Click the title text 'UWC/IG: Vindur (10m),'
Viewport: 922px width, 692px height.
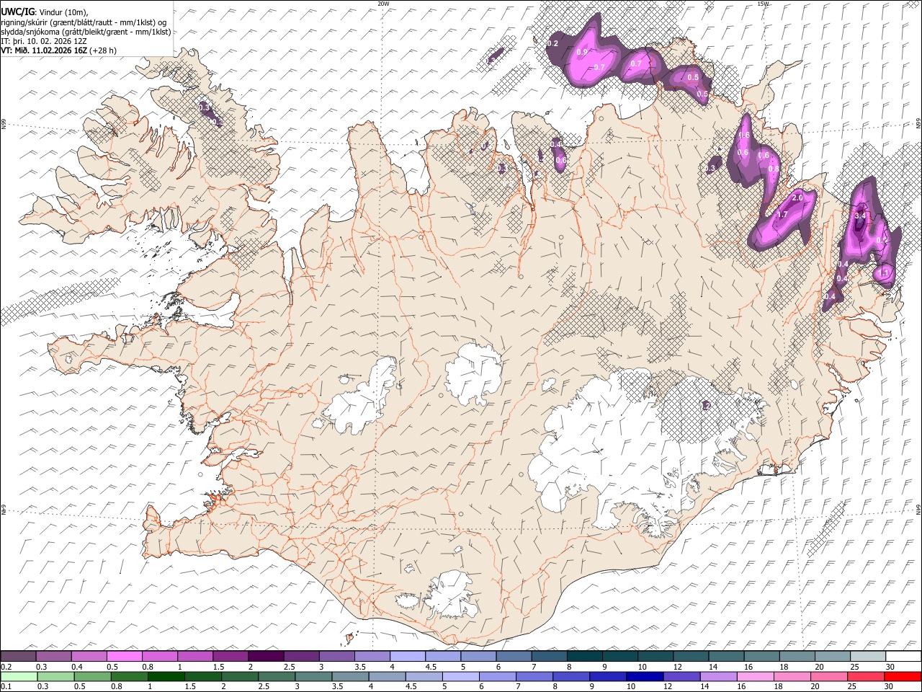coord(45,12)
